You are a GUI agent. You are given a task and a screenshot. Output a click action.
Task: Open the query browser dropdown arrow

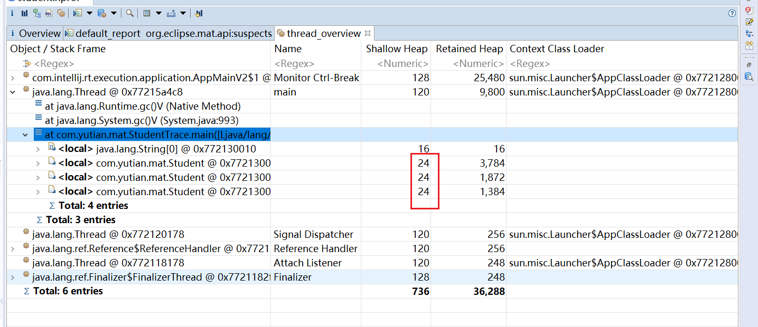coord(114,13)
